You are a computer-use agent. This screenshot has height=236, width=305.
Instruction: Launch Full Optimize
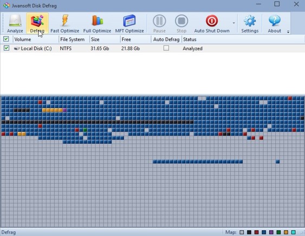(97, 23)
